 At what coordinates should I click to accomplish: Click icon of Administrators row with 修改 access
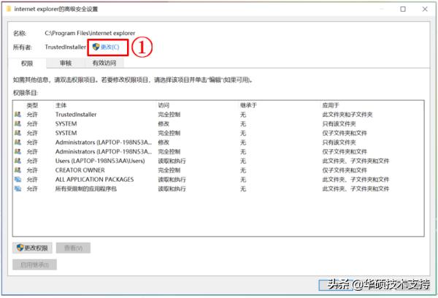tap(18, 142)
